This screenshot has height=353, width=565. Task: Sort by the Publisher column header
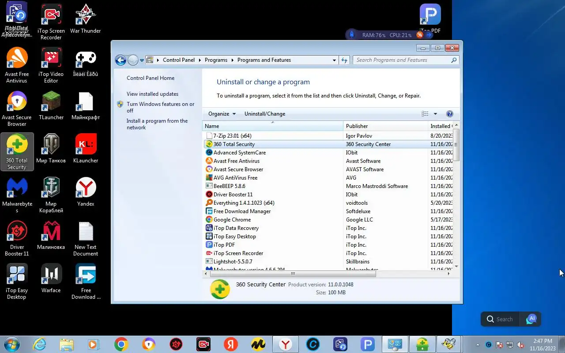click(385, 126)
